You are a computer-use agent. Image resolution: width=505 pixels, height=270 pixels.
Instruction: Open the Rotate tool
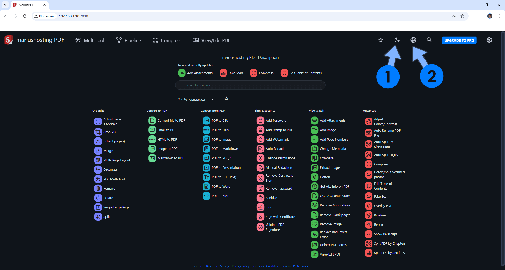tap(104, 198)
